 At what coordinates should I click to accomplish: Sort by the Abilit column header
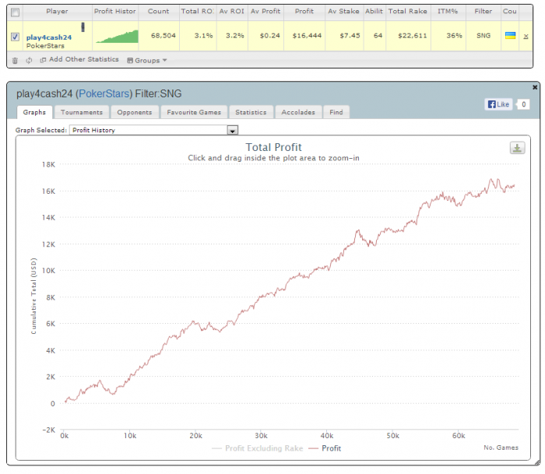tap(374, 12)
